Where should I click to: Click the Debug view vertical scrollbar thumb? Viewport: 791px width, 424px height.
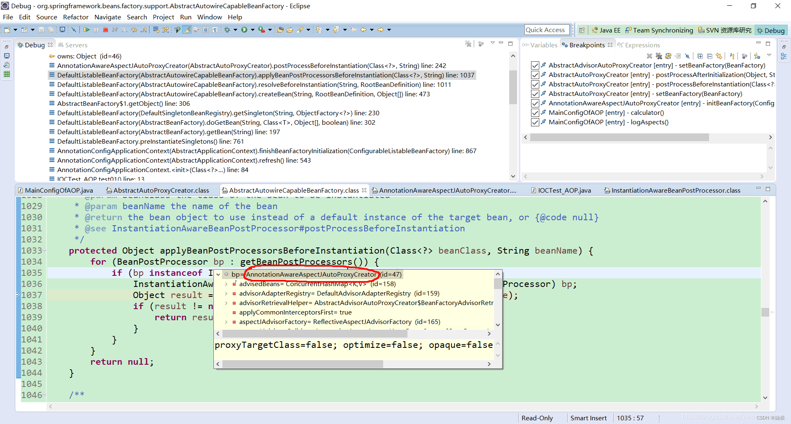coord(513,87)
